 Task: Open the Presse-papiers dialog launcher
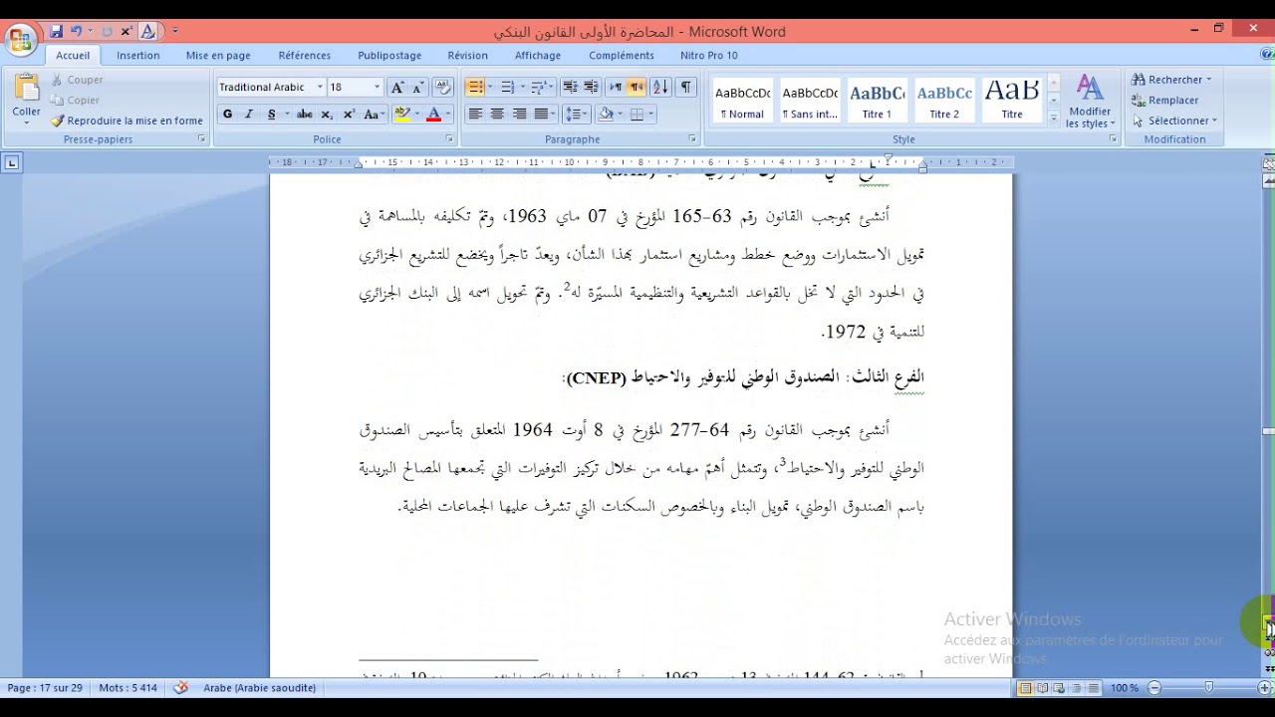[x=201, y=139]
